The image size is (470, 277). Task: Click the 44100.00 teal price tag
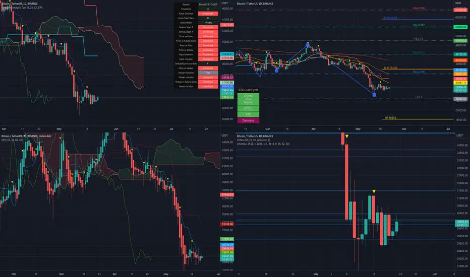pos(461,54)
